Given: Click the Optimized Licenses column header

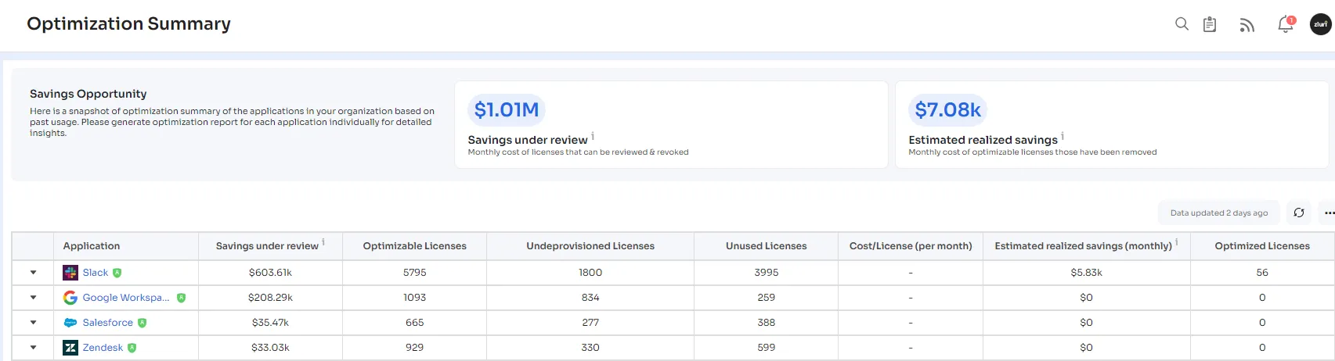Looking at the screenshot, I should point(1262,246).
